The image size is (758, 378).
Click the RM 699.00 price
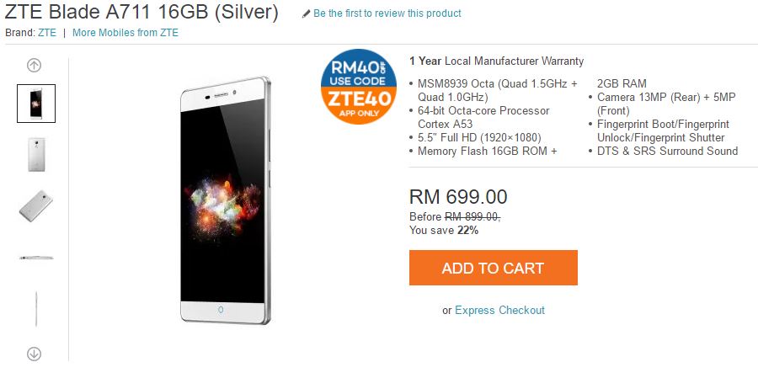pyautogui.click(x=458, y=197)
